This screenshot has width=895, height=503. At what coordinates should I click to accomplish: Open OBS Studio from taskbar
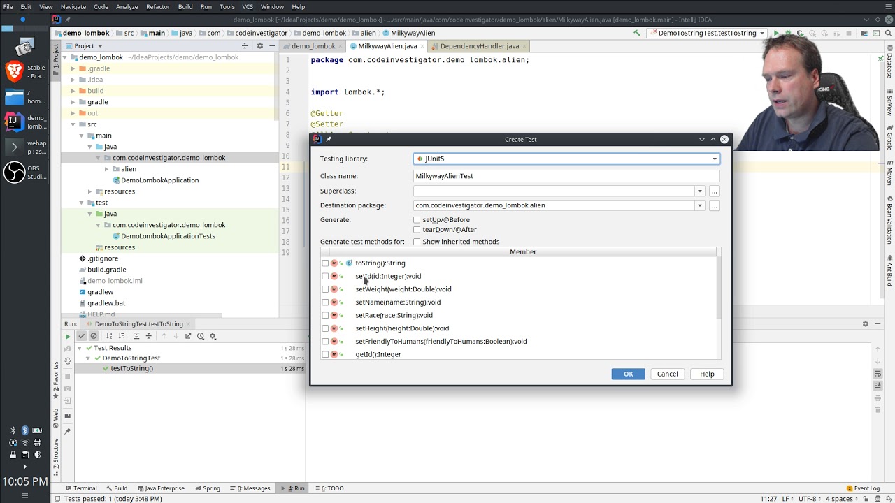(25, 172)
